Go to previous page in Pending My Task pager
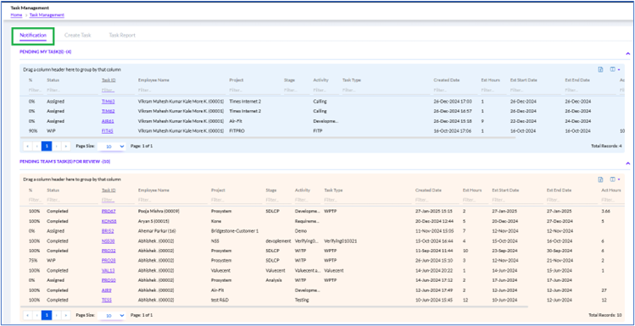 pos(36,146)
